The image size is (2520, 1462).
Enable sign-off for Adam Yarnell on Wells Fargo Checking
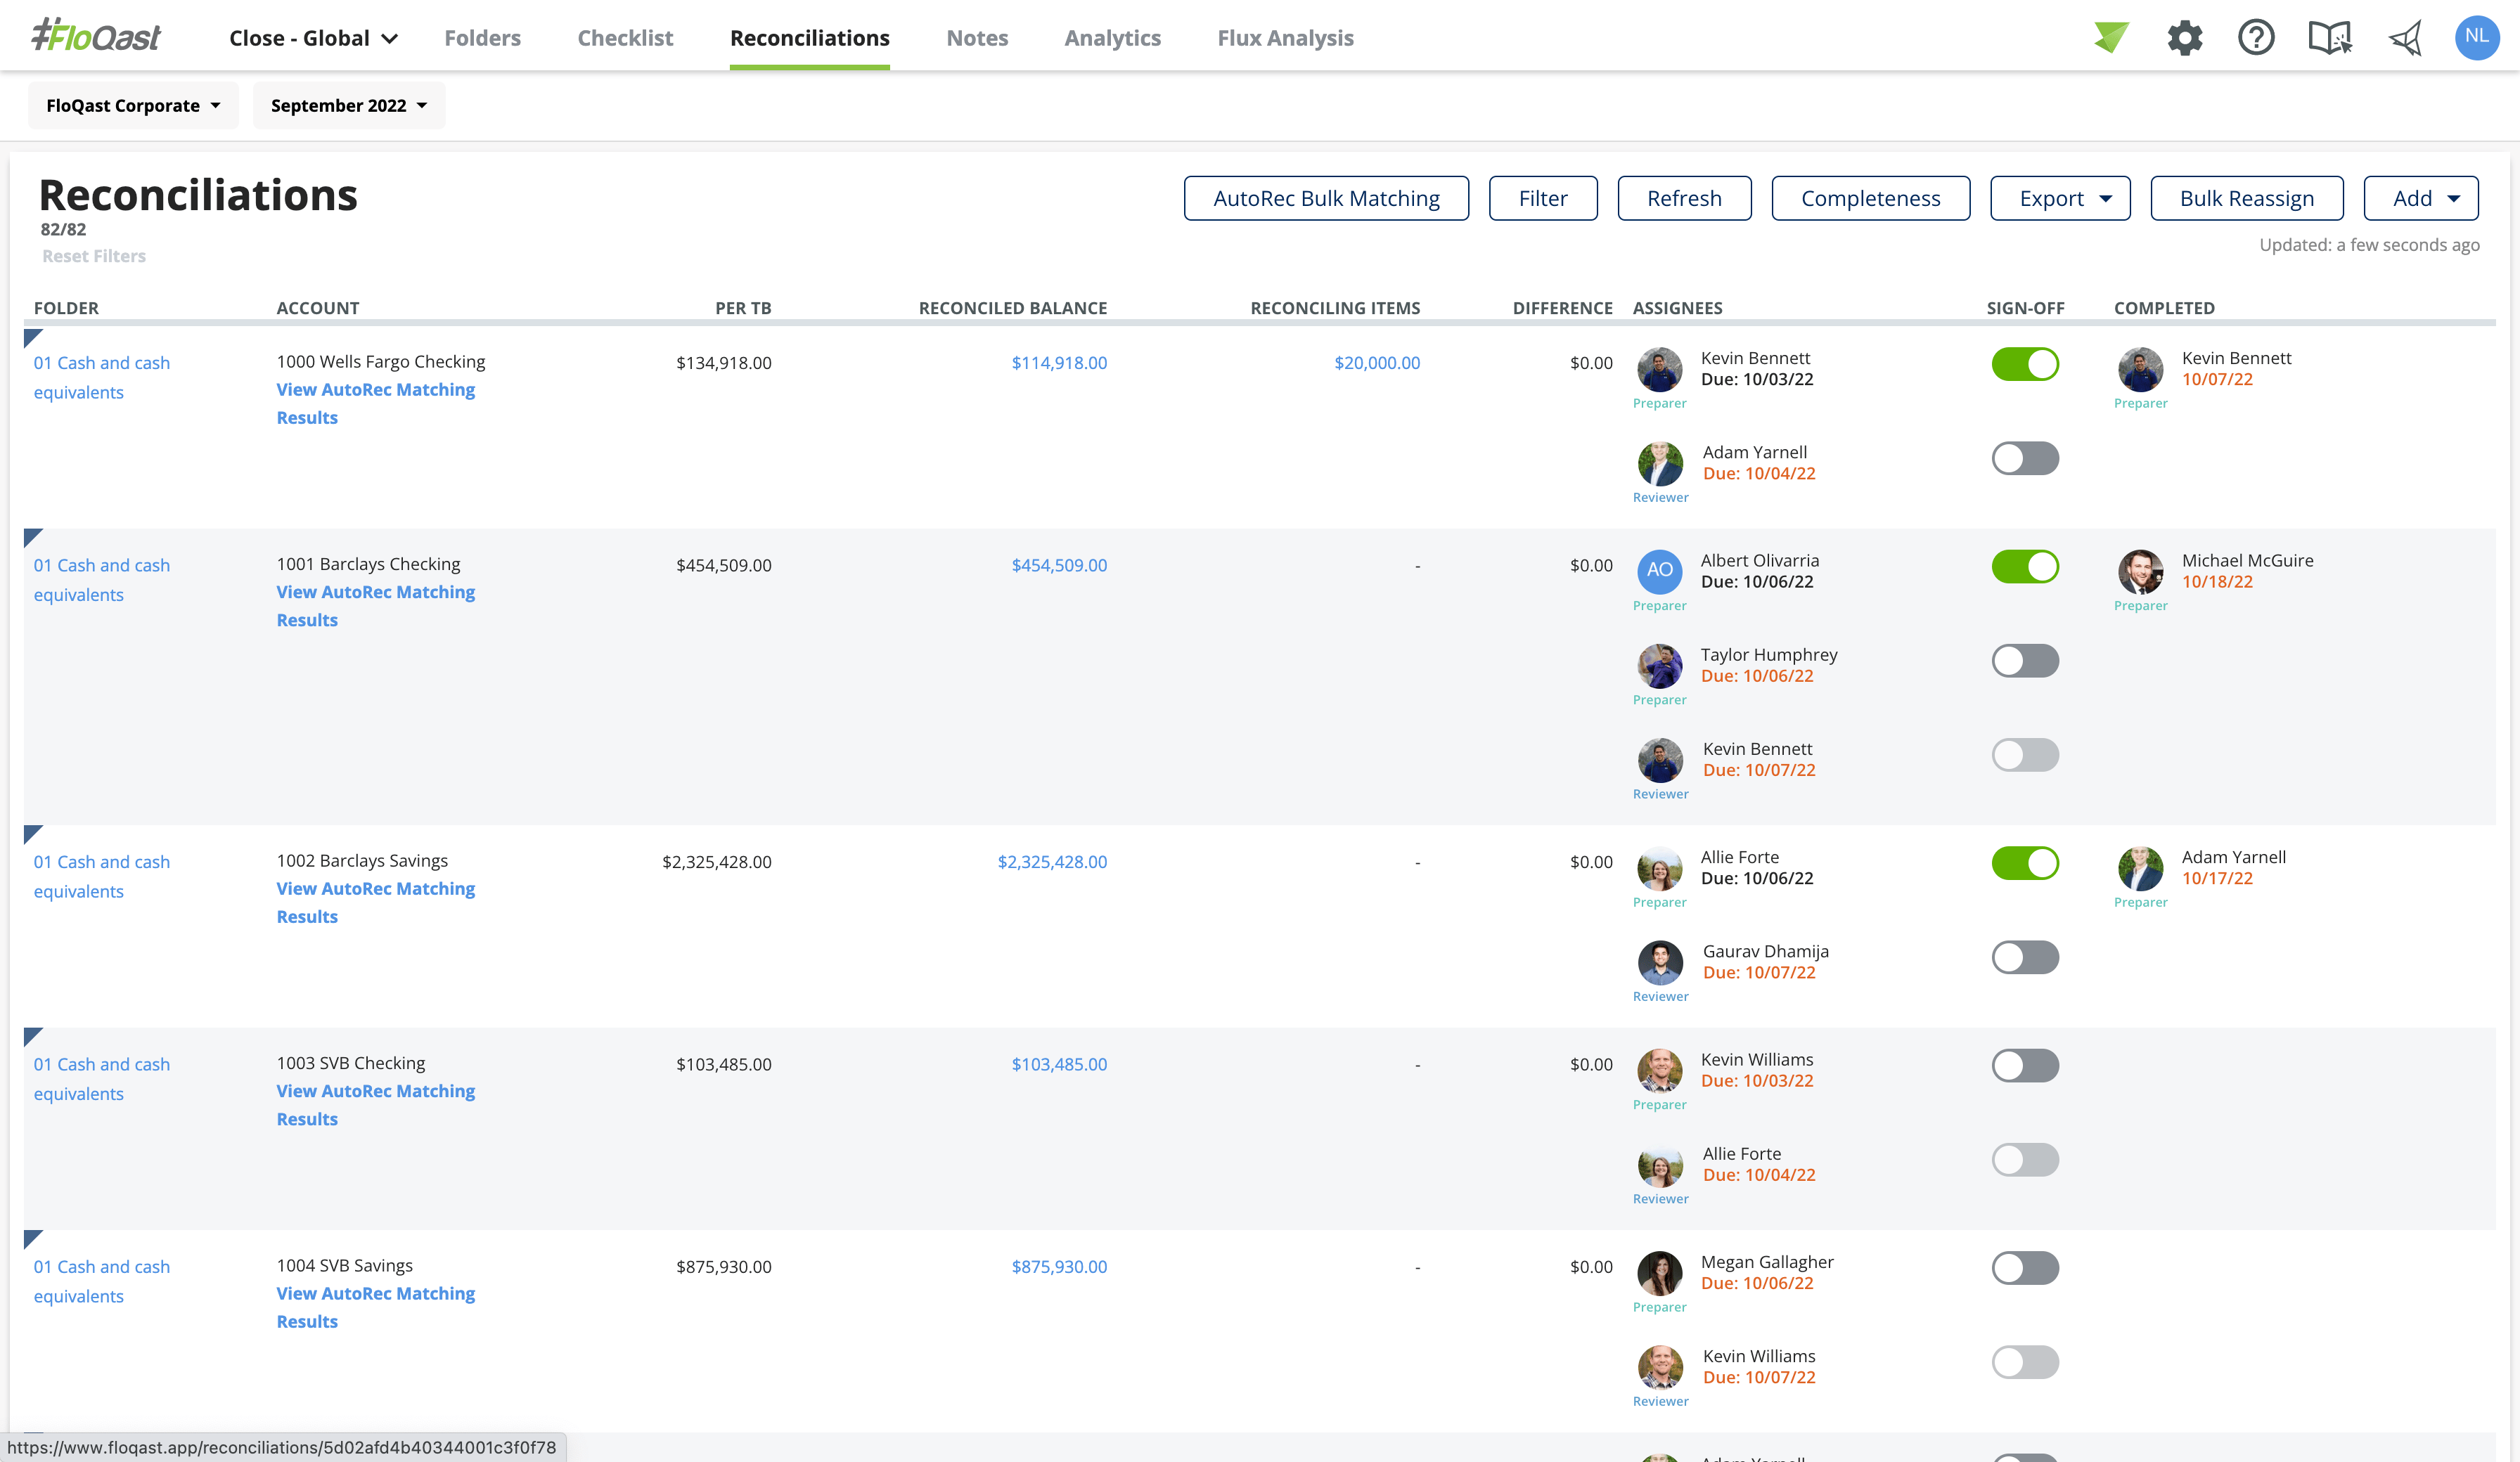2025,458
